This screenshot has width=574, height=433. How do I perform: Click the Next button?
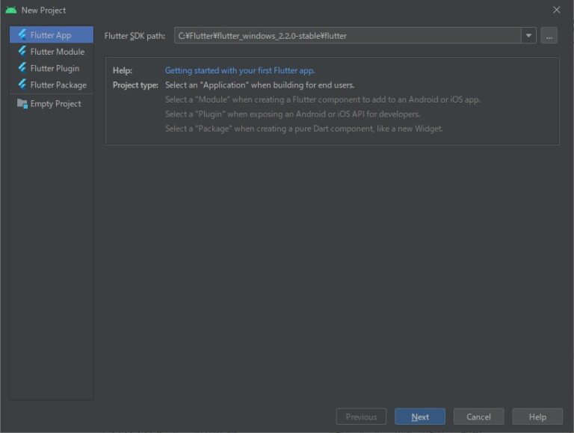coord(420,417)
